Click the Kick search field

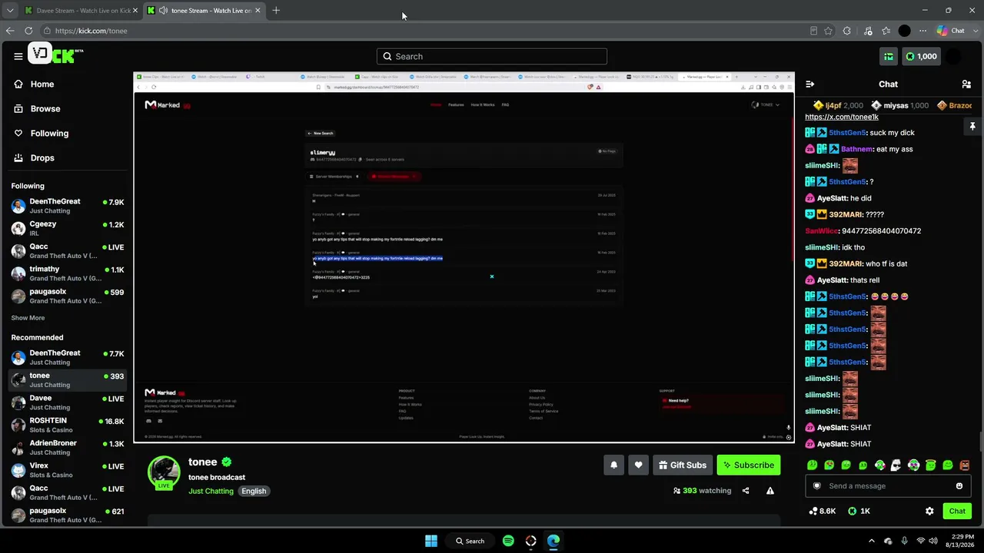click(492, 56)
